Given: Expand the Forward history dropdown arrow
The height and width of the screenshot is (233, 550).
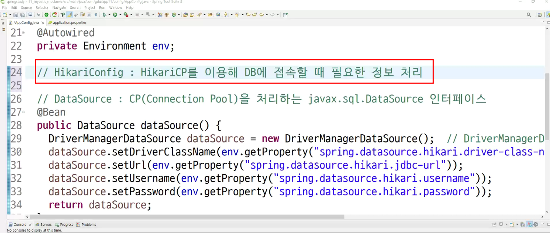Looking at the screenshot, I should (278, 14).
